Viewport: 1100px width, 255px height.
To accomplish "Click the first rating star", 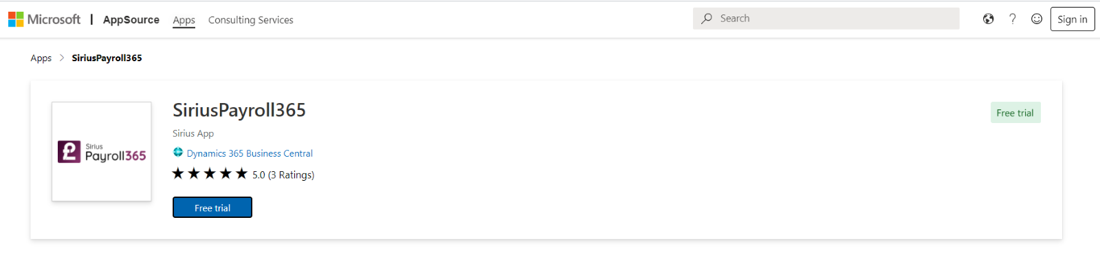I will (178, 173).
